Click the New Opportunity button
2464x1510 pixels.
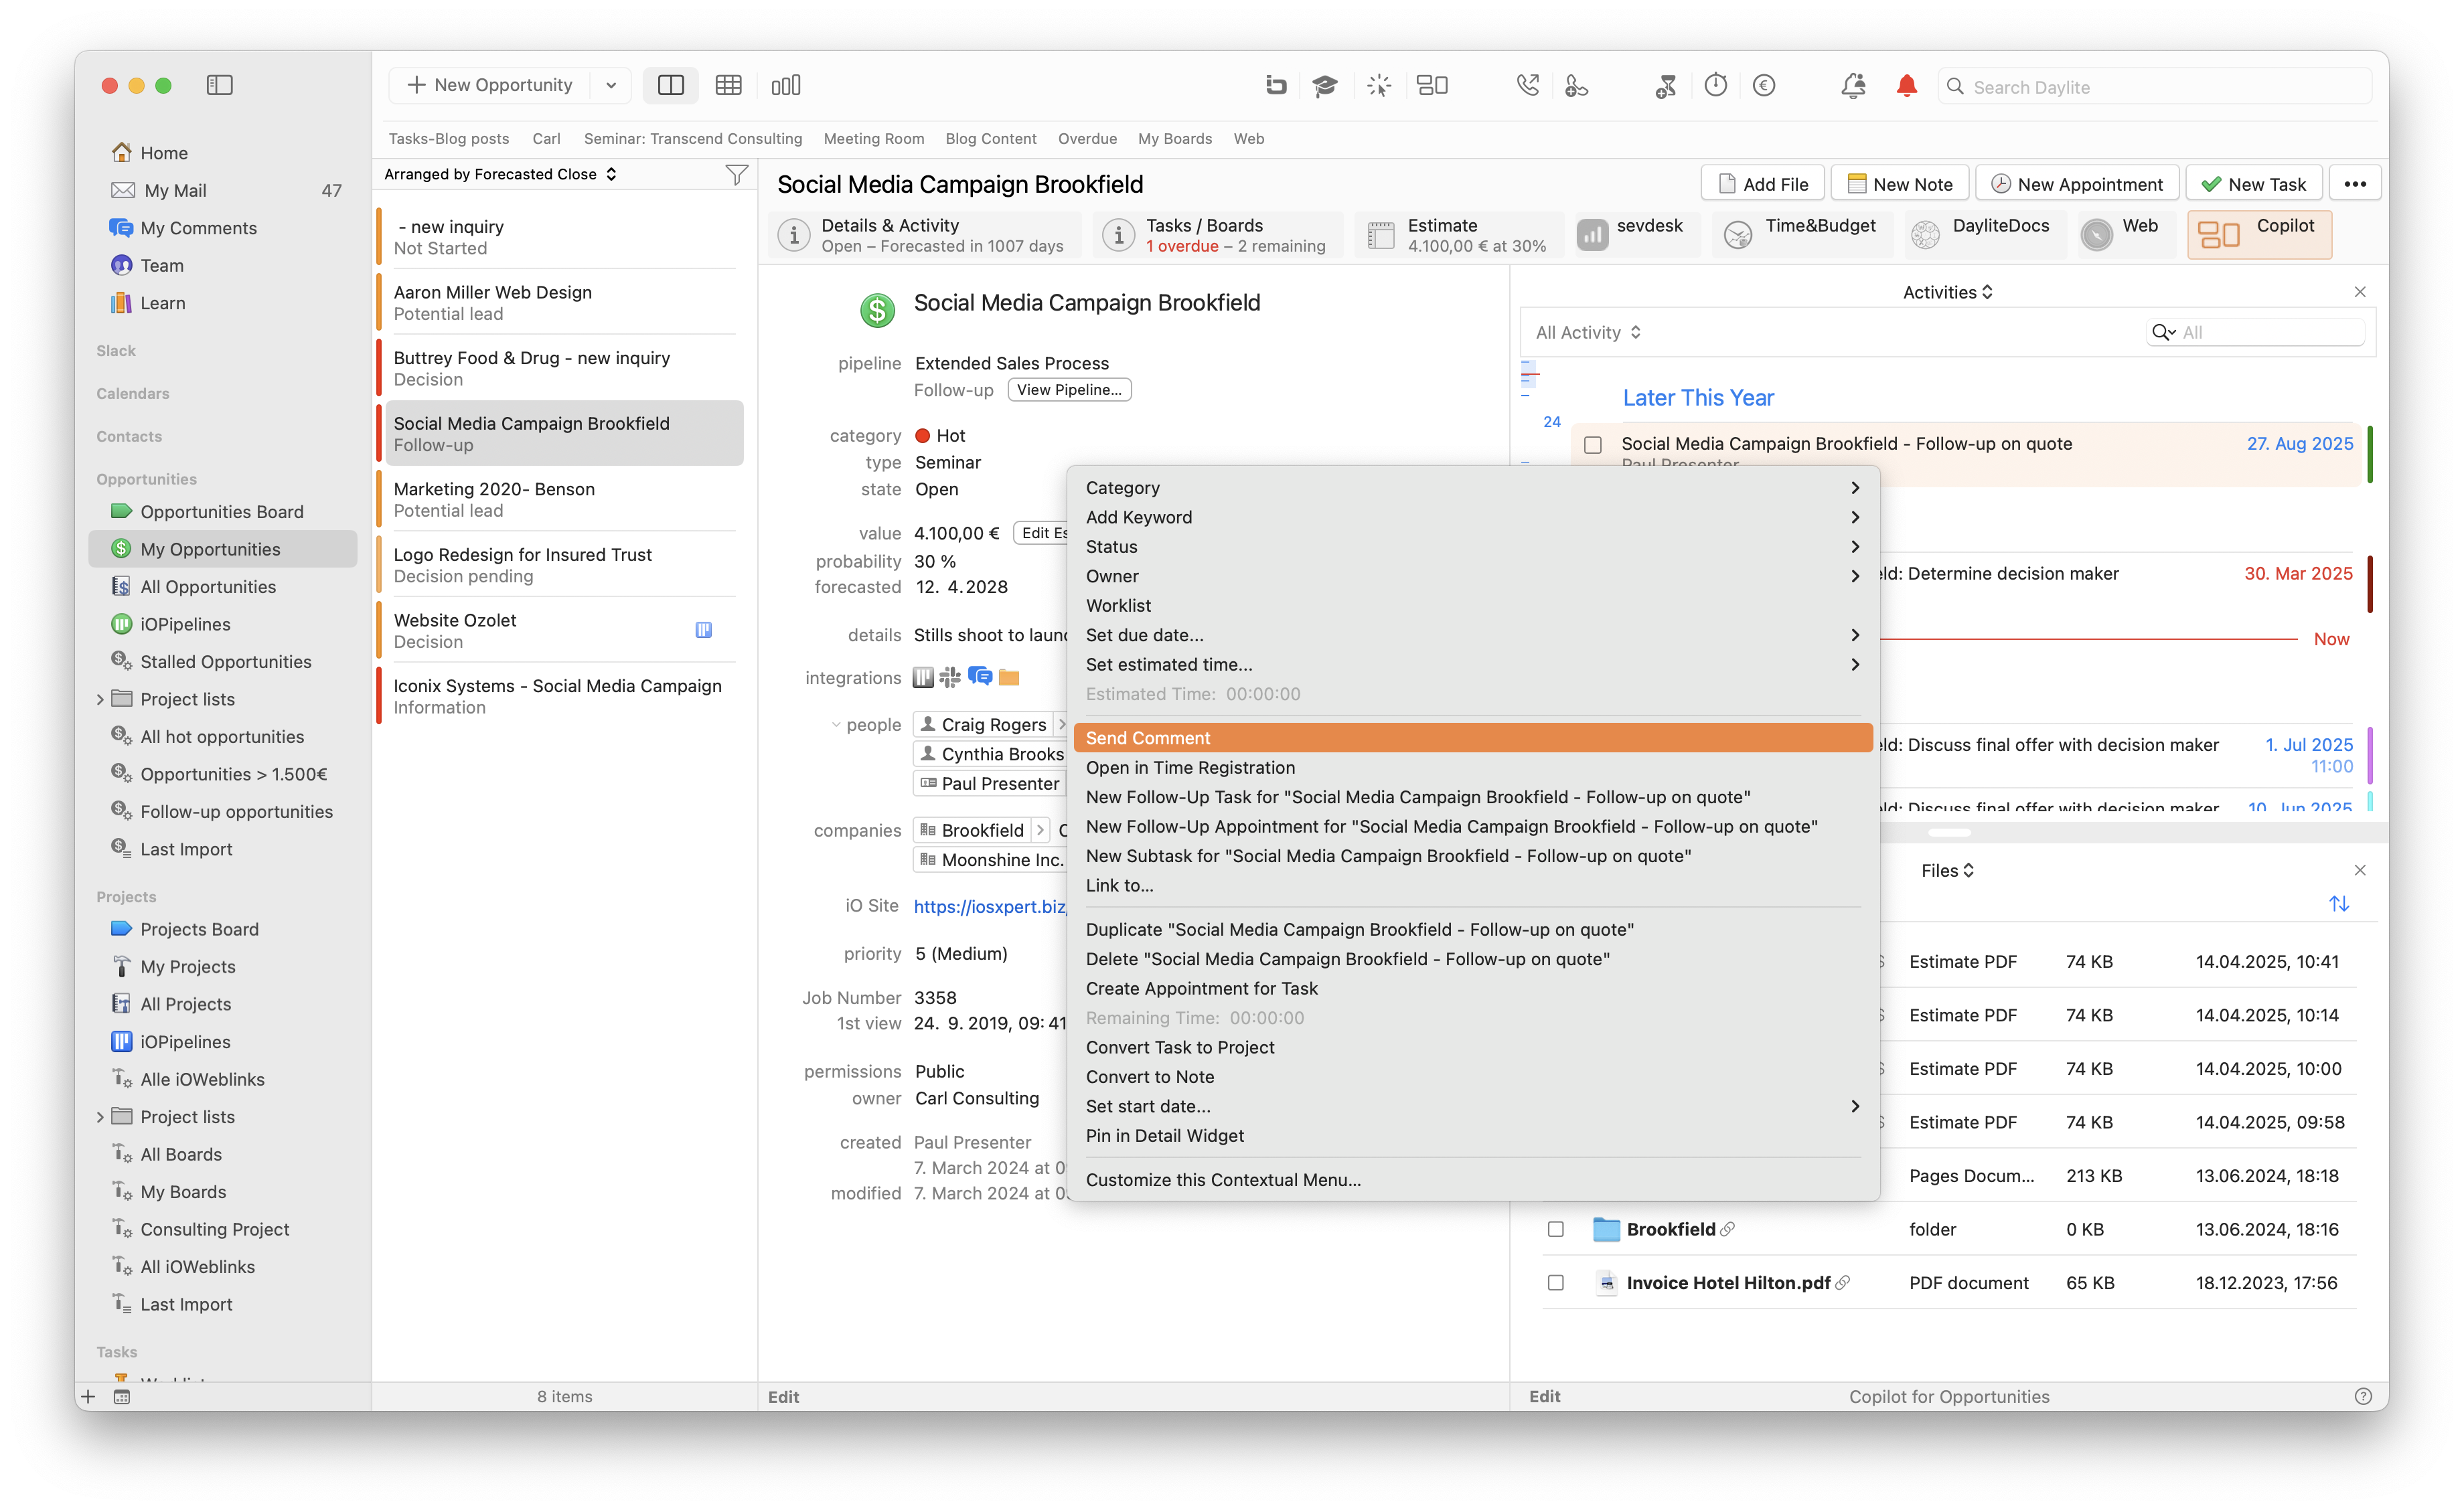490,85
